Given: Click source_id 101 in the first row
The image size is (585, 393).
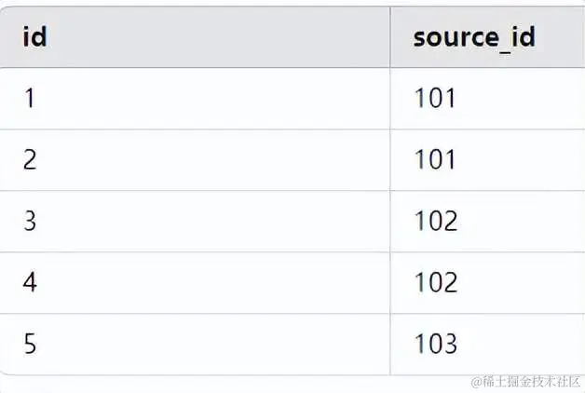Looking at the screenshot, I should (x=435, y=98).
